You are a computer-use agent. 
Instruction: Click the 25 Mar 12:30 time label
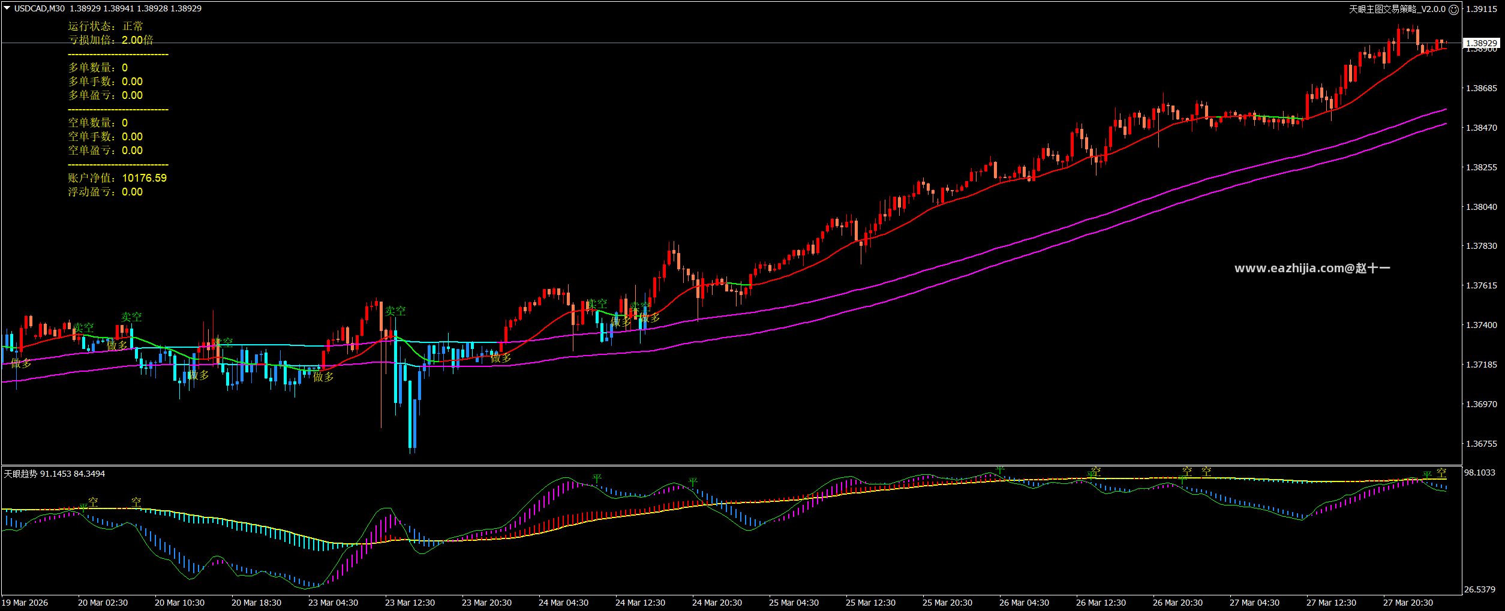871,603
